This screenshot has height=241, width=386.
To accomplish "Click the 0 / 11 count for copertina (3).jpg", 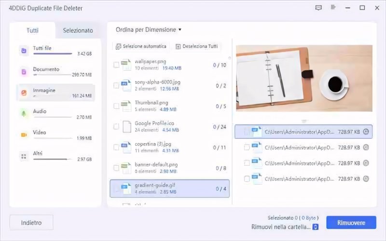I will pos(220,147).
